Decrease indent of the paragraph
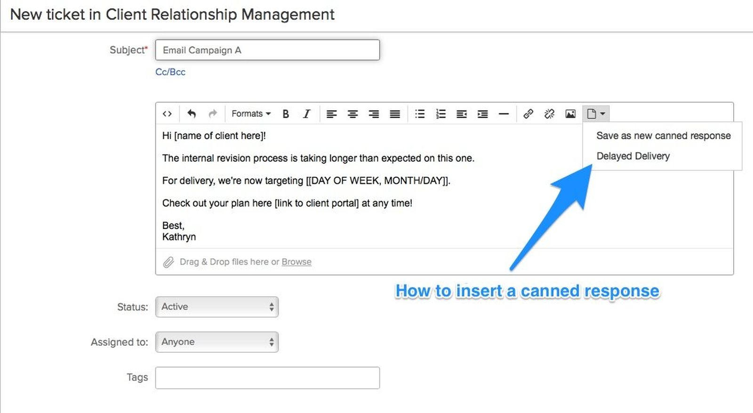Screen dimensions: 753x413 [x=462, y=114]
